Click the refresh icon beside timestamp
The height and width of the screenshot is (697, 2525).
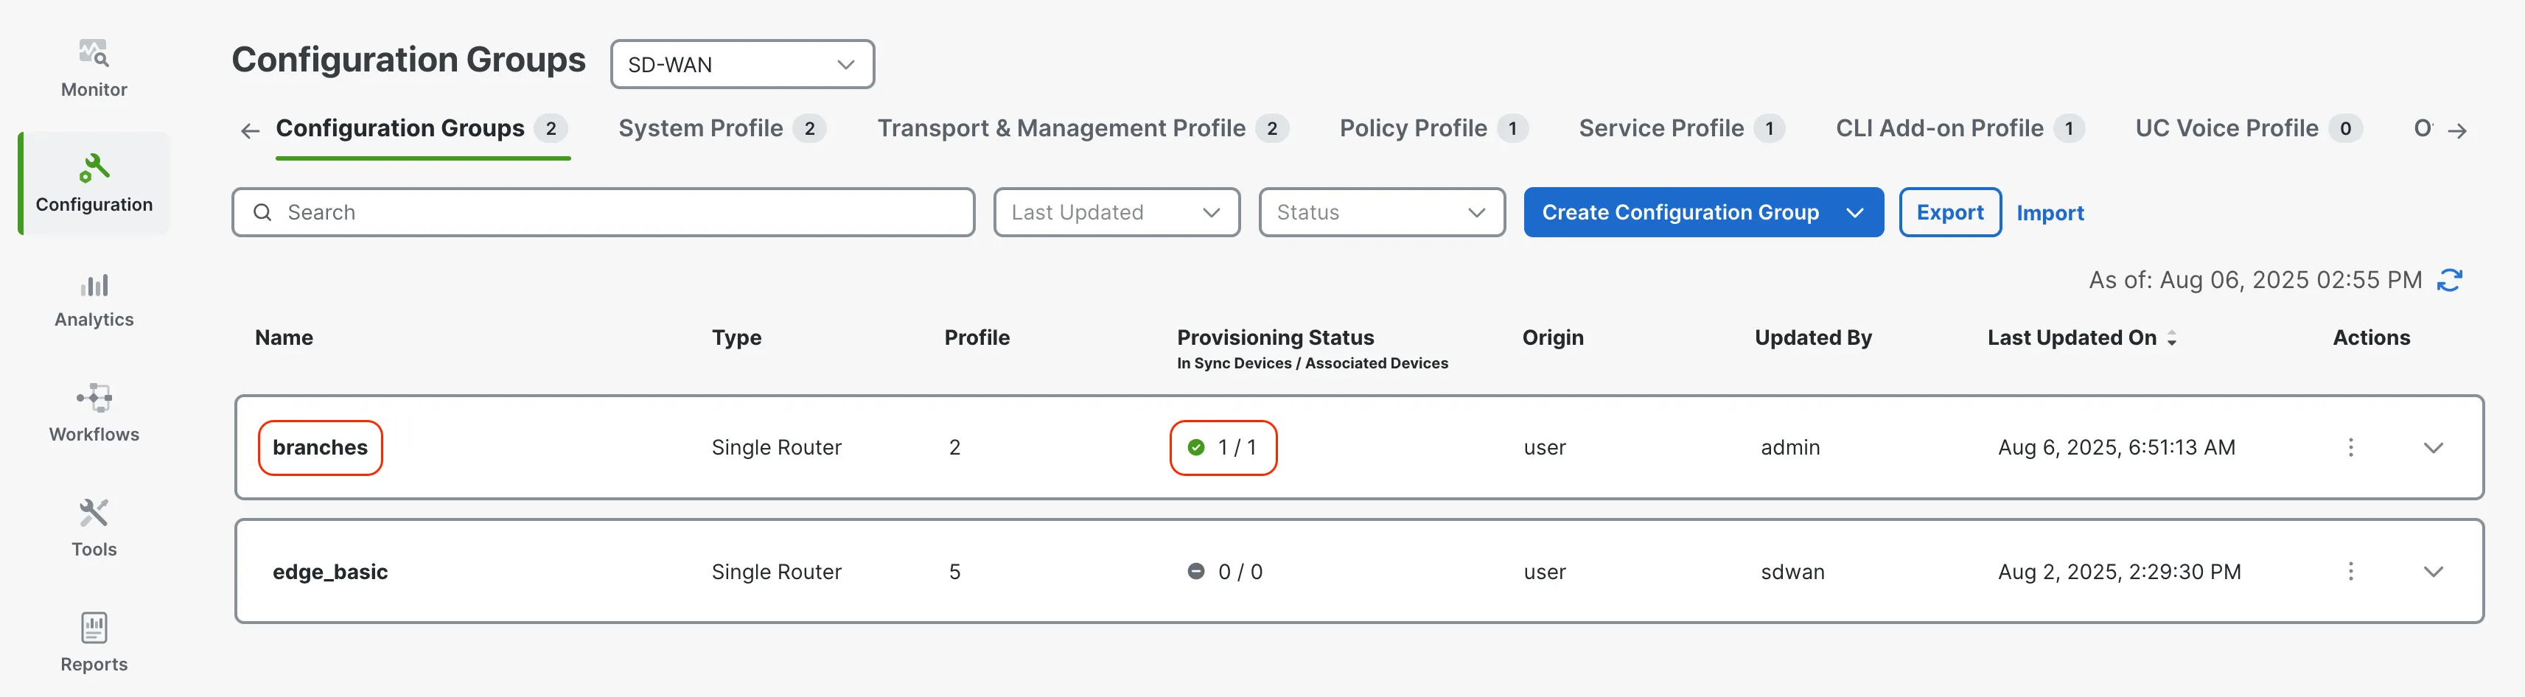point(2450,281)
